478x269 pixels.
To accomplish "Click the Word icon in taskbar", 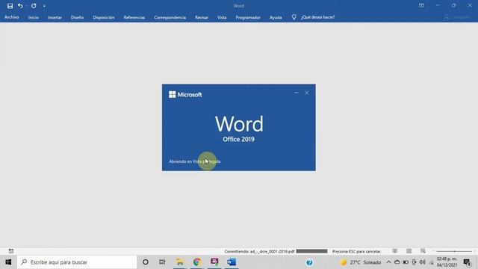I will pyautogui.click(x=232, y=262).
